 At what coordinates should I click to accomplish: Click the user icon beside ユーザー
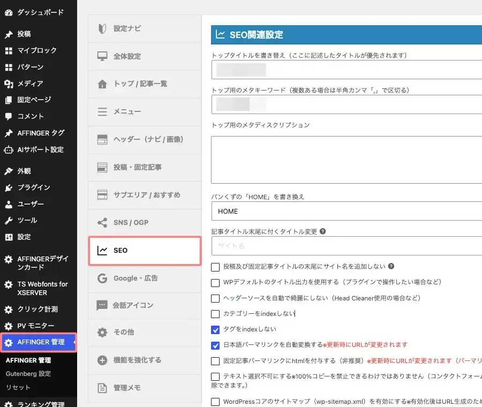tap(9, 204)
